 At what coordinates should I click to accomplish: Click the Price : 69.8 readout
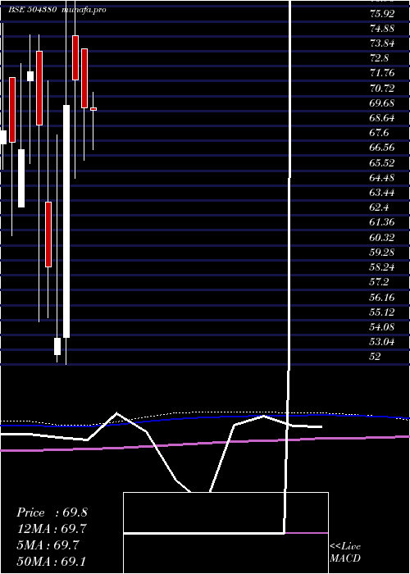(52, 512)
